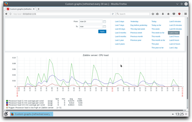This screenshot has height=122, width=192.
Task: Click the Firefox Search box
Action: [x=133, y=14]
